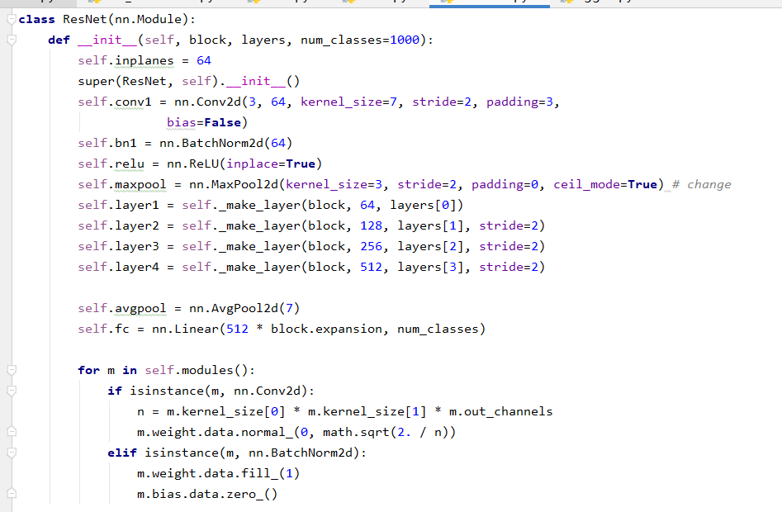This screenshot has width=782, height=512.
Task: Click 'self.avgpool' attribute name
Action: pos(122,309)
